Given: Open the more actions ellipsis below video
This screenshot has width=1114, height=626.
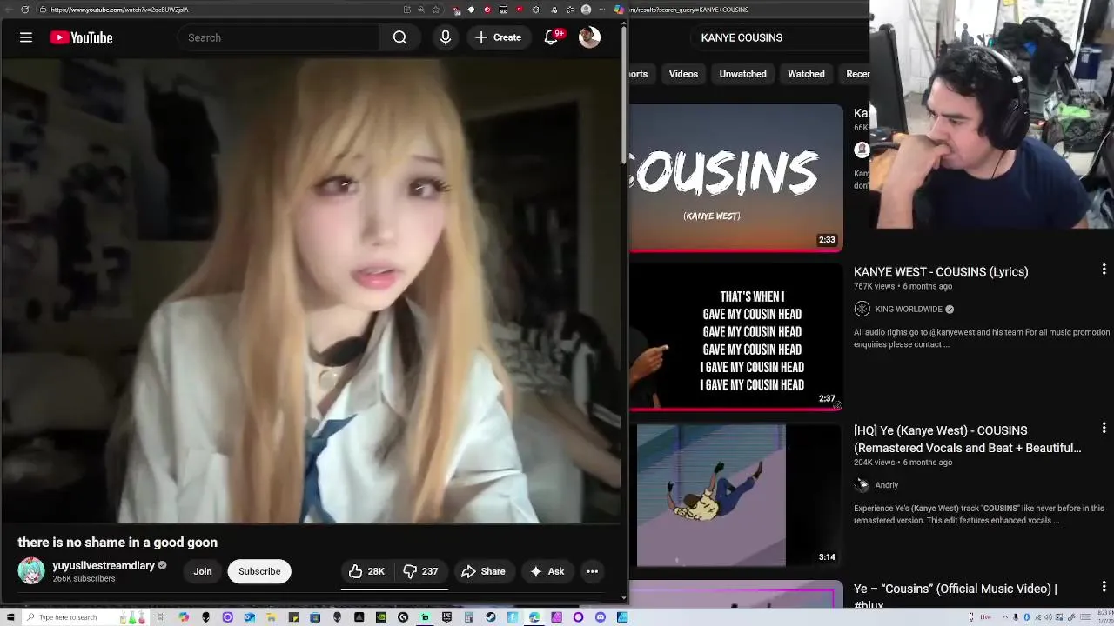Looking at the screenshot, I should 592,571.
